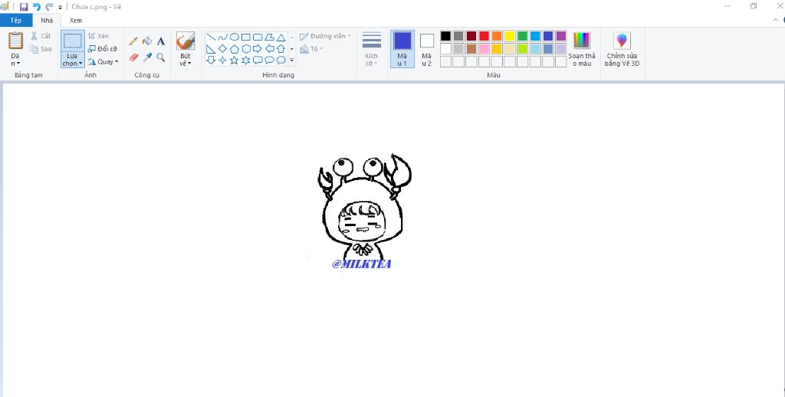Toggle Màu 1 as the active color
The image size is (785, 397).
402,48
